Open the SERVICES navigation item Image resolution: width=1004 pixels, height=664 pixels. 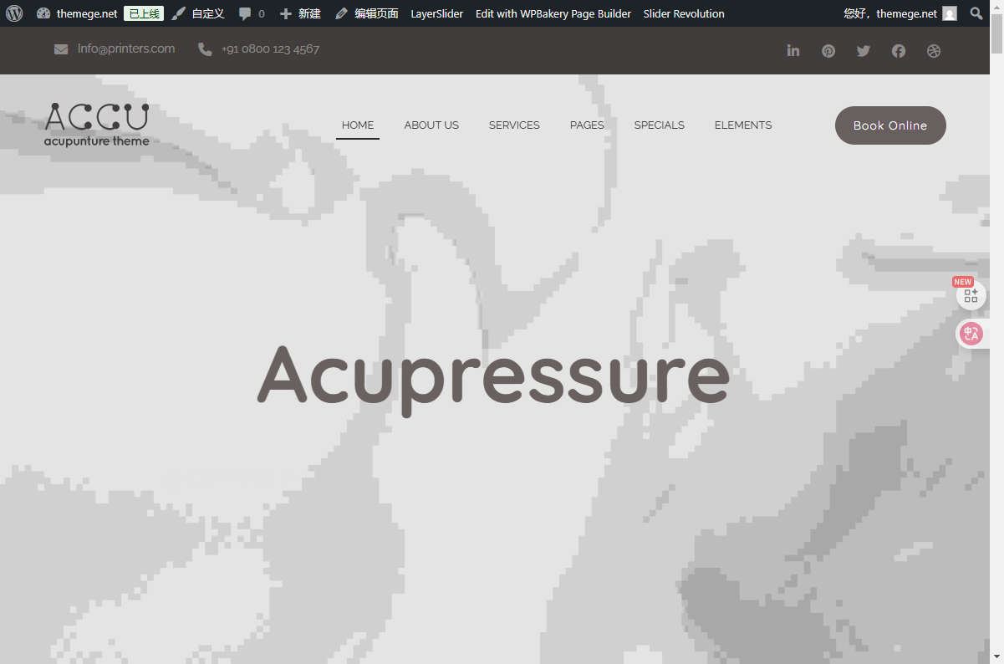point(514,125)
